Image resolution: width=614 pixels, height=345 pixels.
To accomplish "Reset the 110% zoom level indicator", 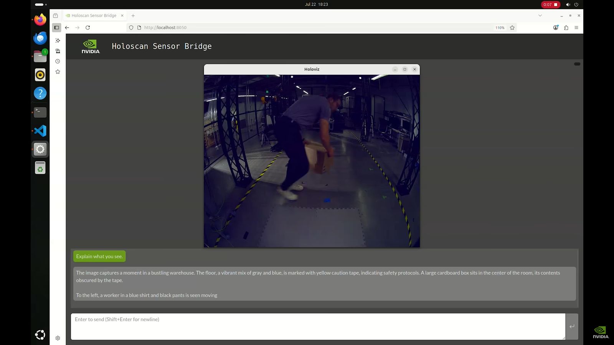I will tap(500, 28).
